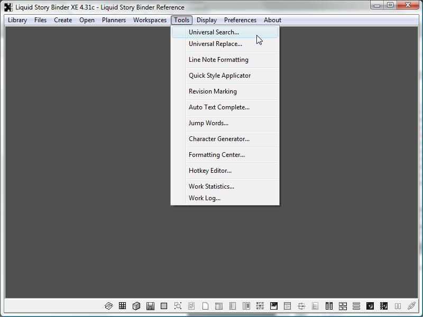
Task: Select Work Statistics menu item
Action: [x=211, y=187]
